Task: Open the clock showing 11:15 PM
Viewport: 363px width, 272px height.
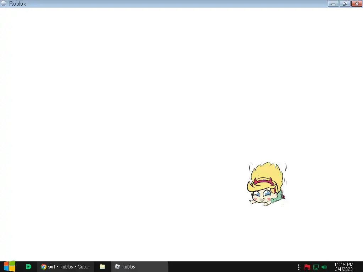Action: [x=344, y=267]
